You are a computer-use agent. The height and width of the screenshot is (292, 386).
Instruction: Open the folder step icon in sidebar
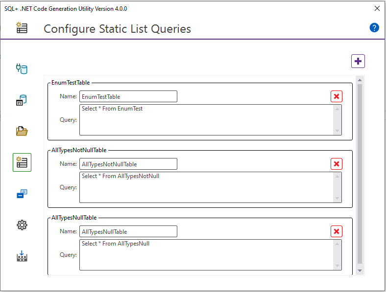click(22, 131)
